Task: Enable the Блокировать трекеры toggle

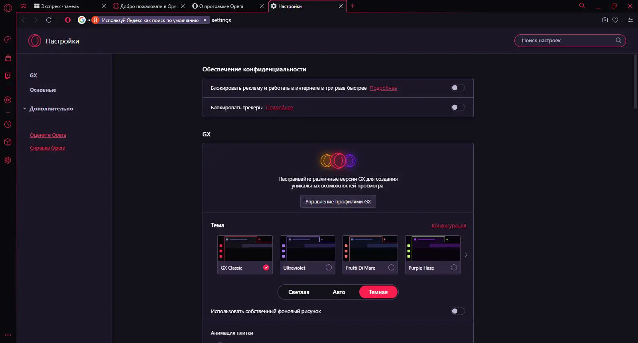Action: click(x=458, y=107)
